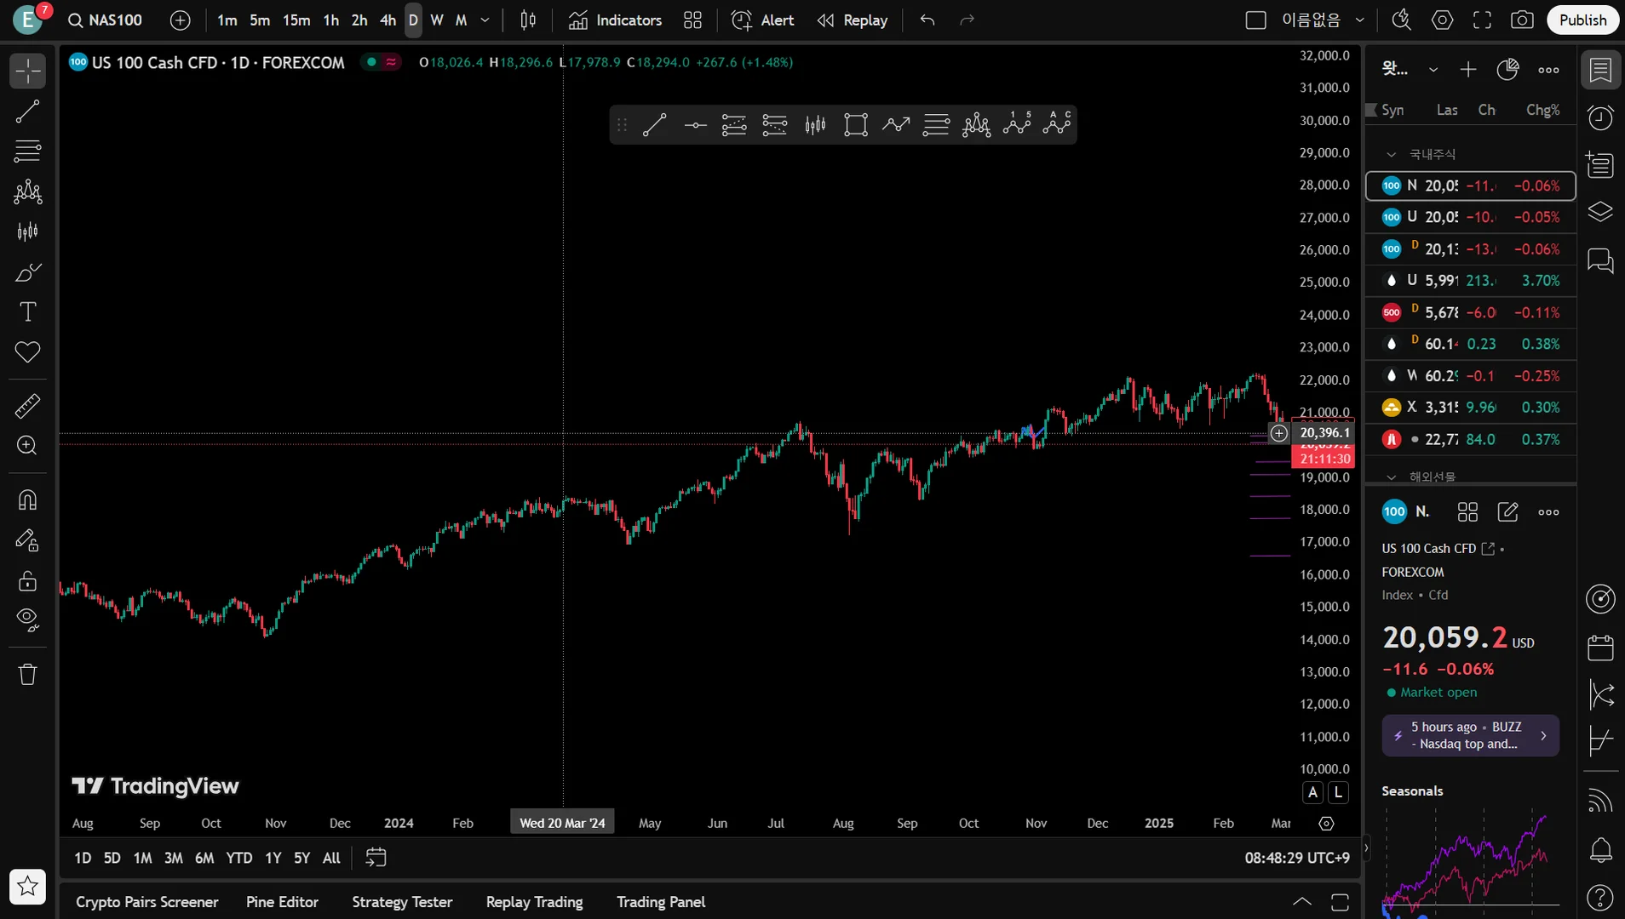Change the candlestick chart type
This screenshot has height=919, width=1625.
tap(528, 20)
